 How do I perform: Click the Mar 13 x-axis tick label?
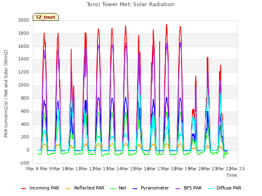point(101,169)
